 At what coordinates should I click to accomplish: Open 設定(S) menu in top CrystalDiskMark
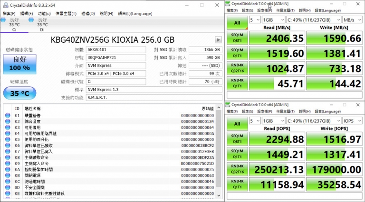pyautogui.click(x=247, y=10)
